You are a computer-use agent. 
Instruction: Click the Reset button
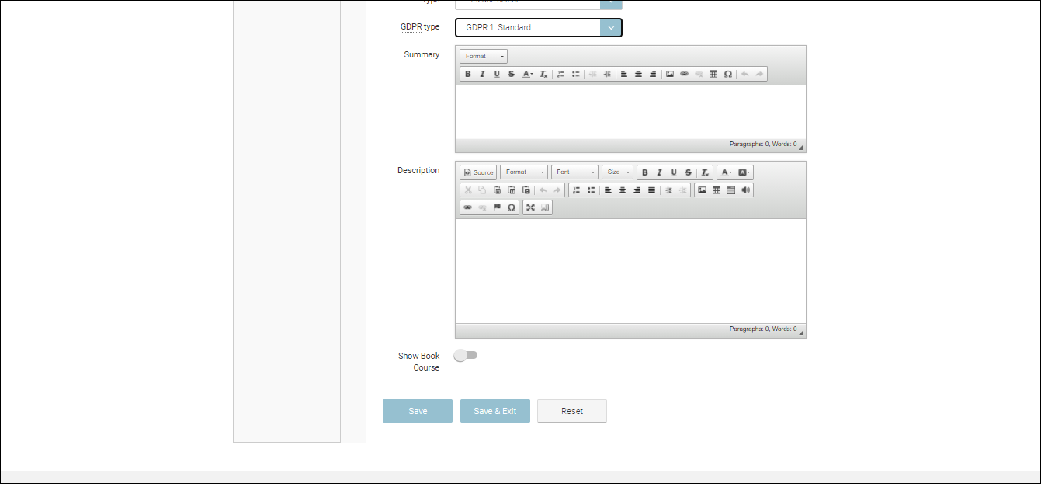[x=571, y=411]
